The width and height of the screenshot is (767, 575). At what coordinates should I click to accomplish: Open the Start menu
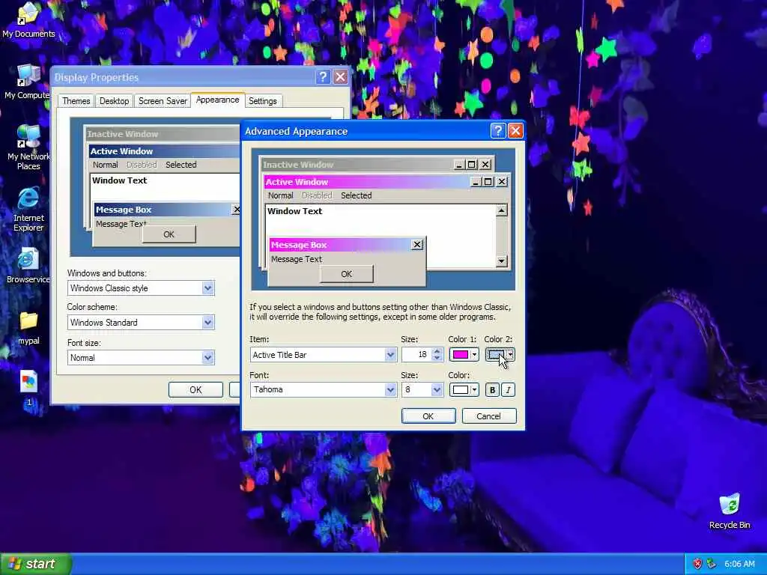[x=36, y=564]
